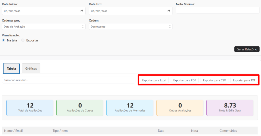Click Exportar para PDF
The image size is (261, 136).
pos(185,80)
